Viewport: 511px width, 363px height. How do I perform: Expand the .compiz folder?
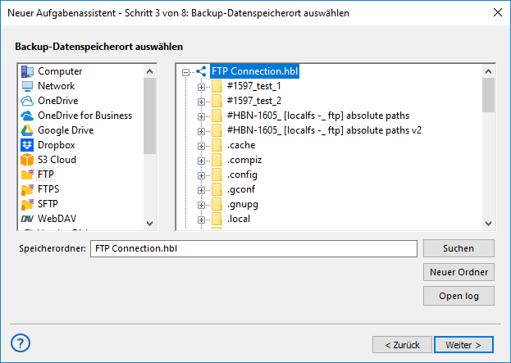[x=201, y=161]
